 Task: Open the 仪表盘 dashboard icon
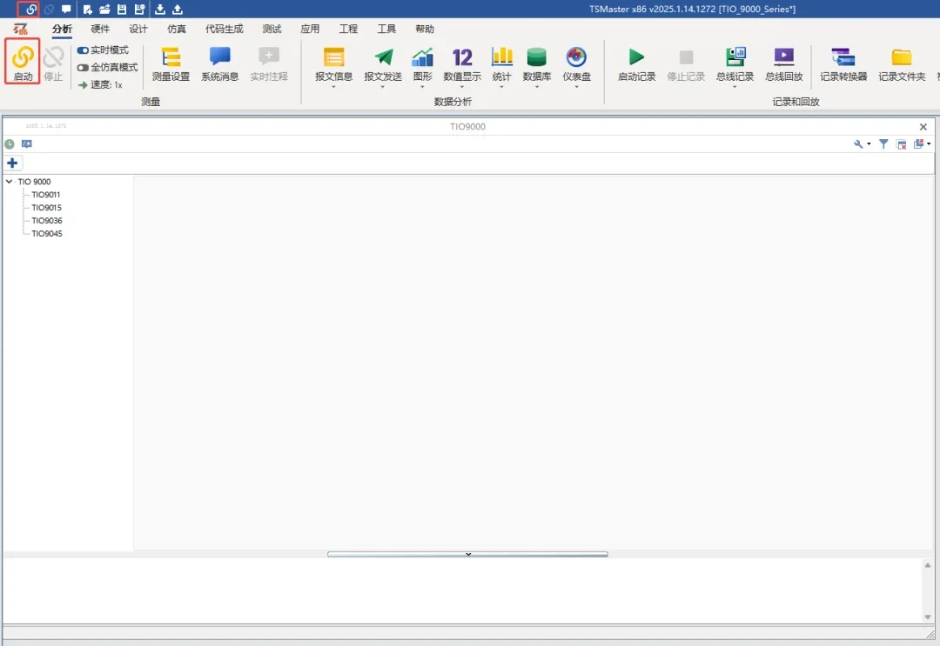(576, 58)
